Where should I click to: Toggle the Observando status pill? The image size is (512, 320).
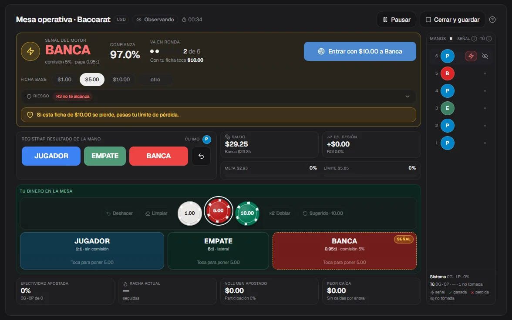(x=155, y=20)
